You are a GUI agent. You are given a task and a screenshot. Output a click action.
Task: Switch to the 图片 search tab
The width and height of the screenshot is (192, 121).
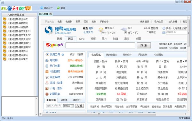pyautogui.click(x=104, y=39)
